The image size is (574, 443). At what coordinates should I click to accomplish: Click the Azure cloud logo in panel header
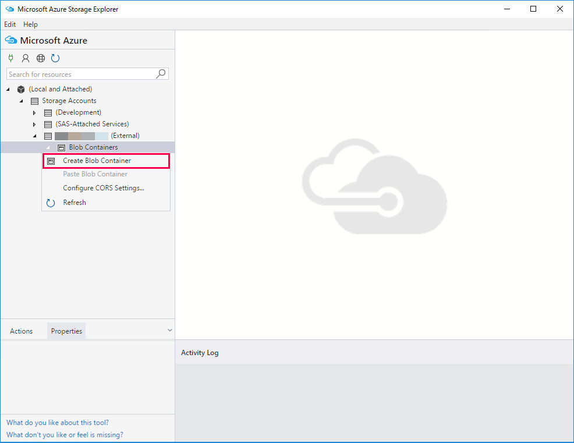pyautogui.click(x=11, y=40)
